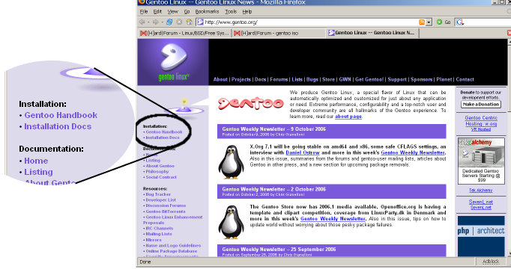Open Gentoo Weekly Newsletter link in 9 October post
The width and height of the screenshot is (511, 269).
[x=413, y=152]
